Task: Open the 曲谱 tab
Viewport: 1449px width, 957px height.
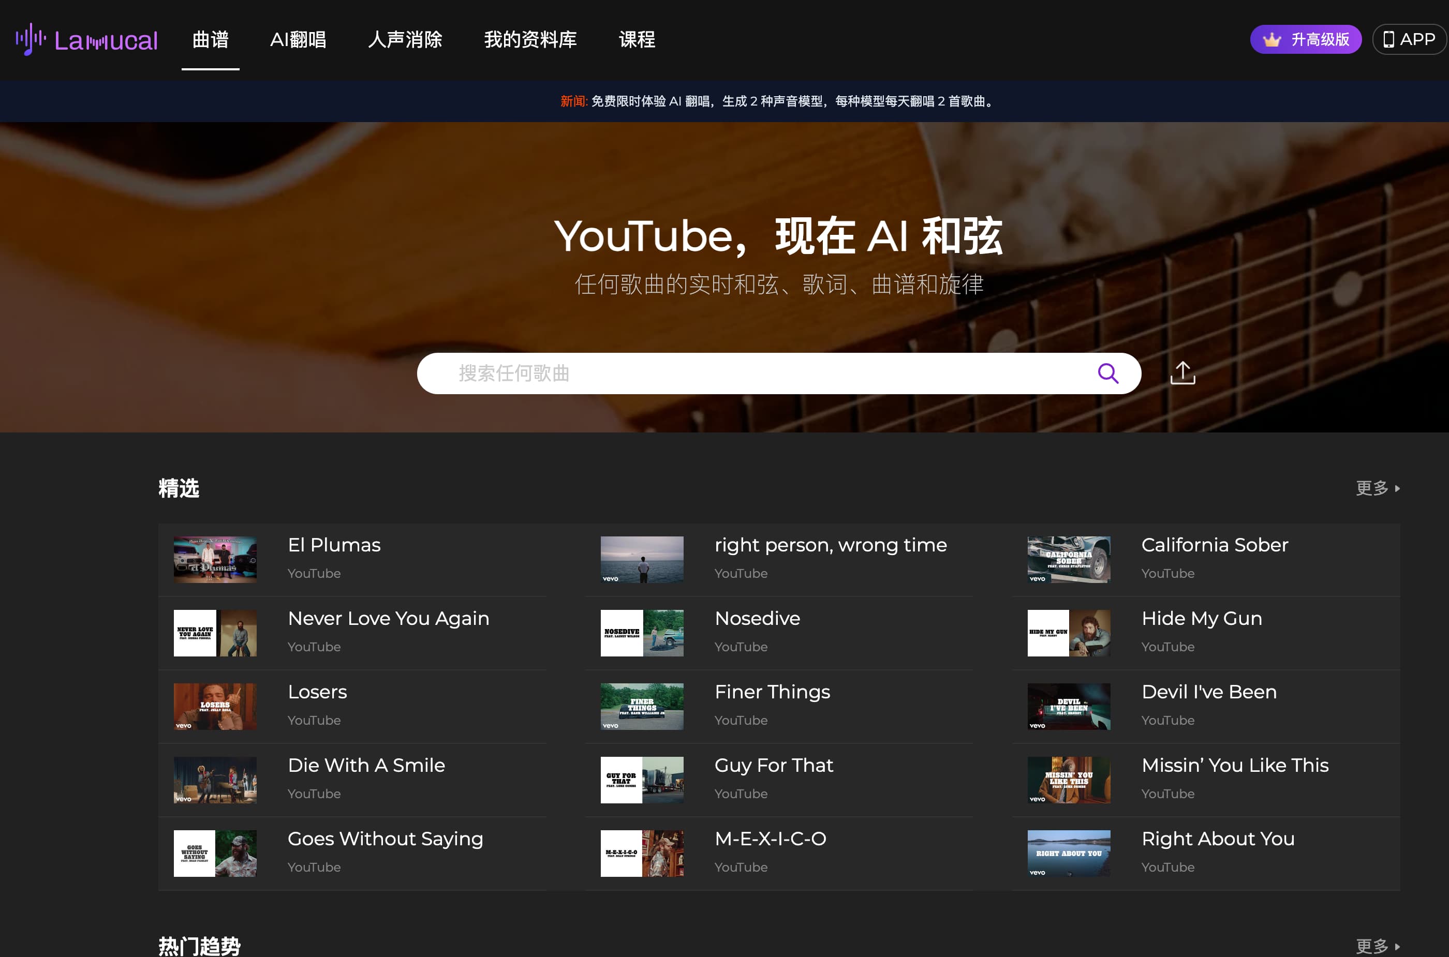Action: [x=210, y=40]
